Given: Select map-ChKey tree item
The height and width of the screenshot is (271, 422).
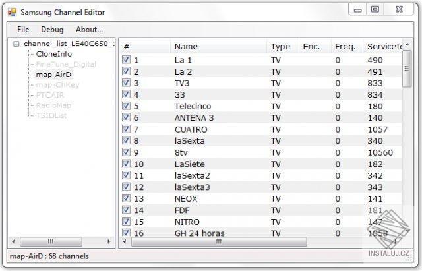Looking at the screenshot, I should click(57, 85).
